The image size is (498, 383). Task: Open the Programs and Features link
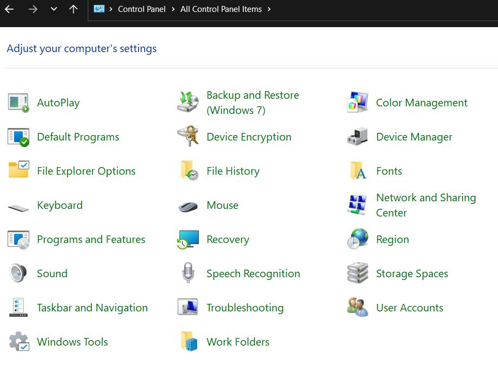[x=91, y=239]
